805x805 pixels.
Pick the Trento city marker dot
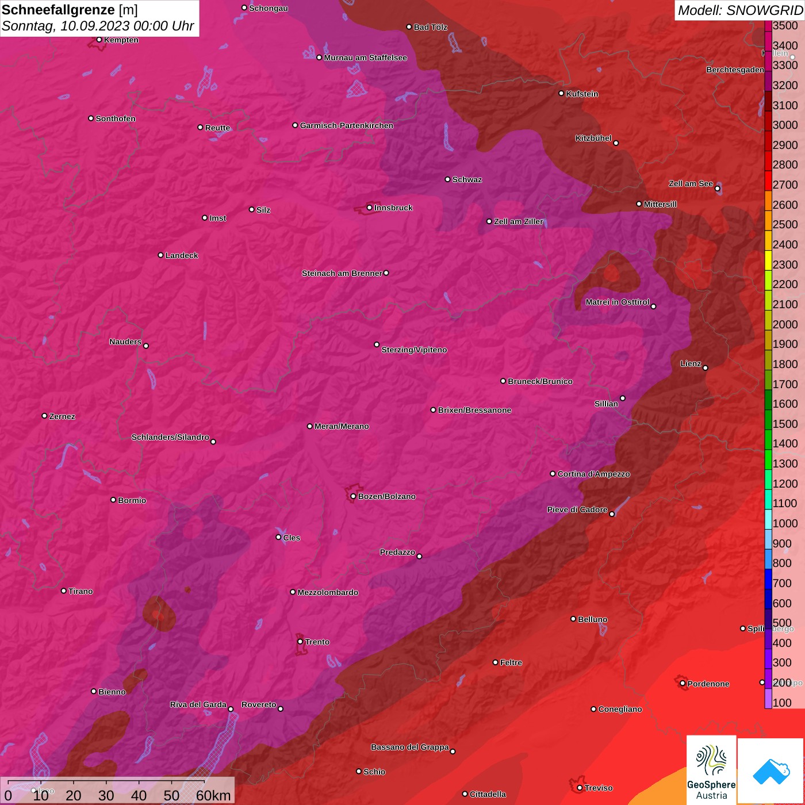300,642
